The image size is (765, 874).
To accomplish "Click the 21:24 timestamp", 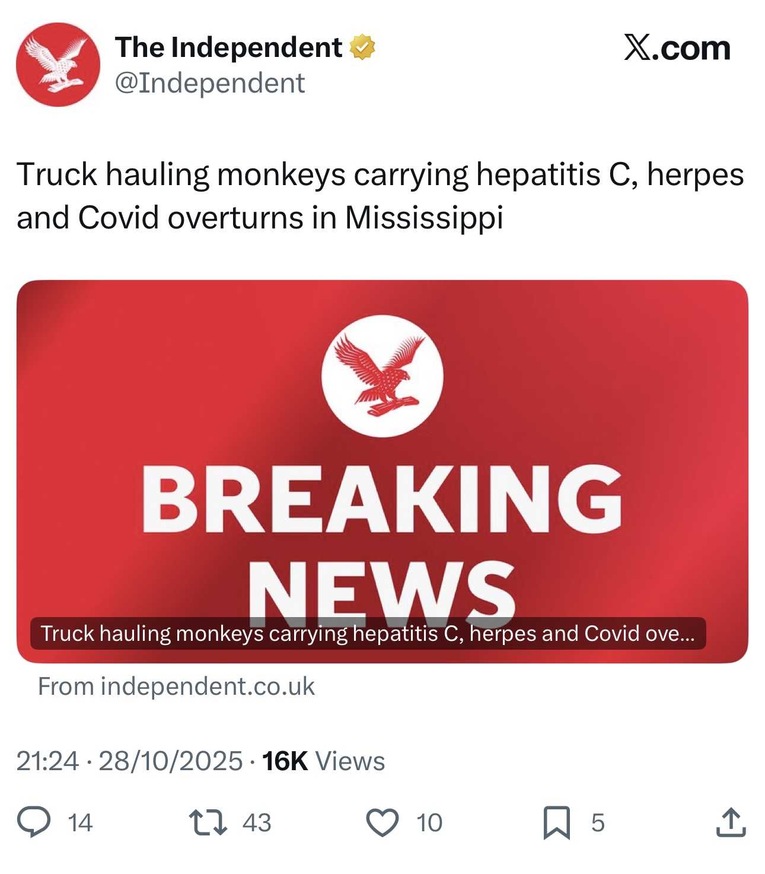I will tap(47, 761).
